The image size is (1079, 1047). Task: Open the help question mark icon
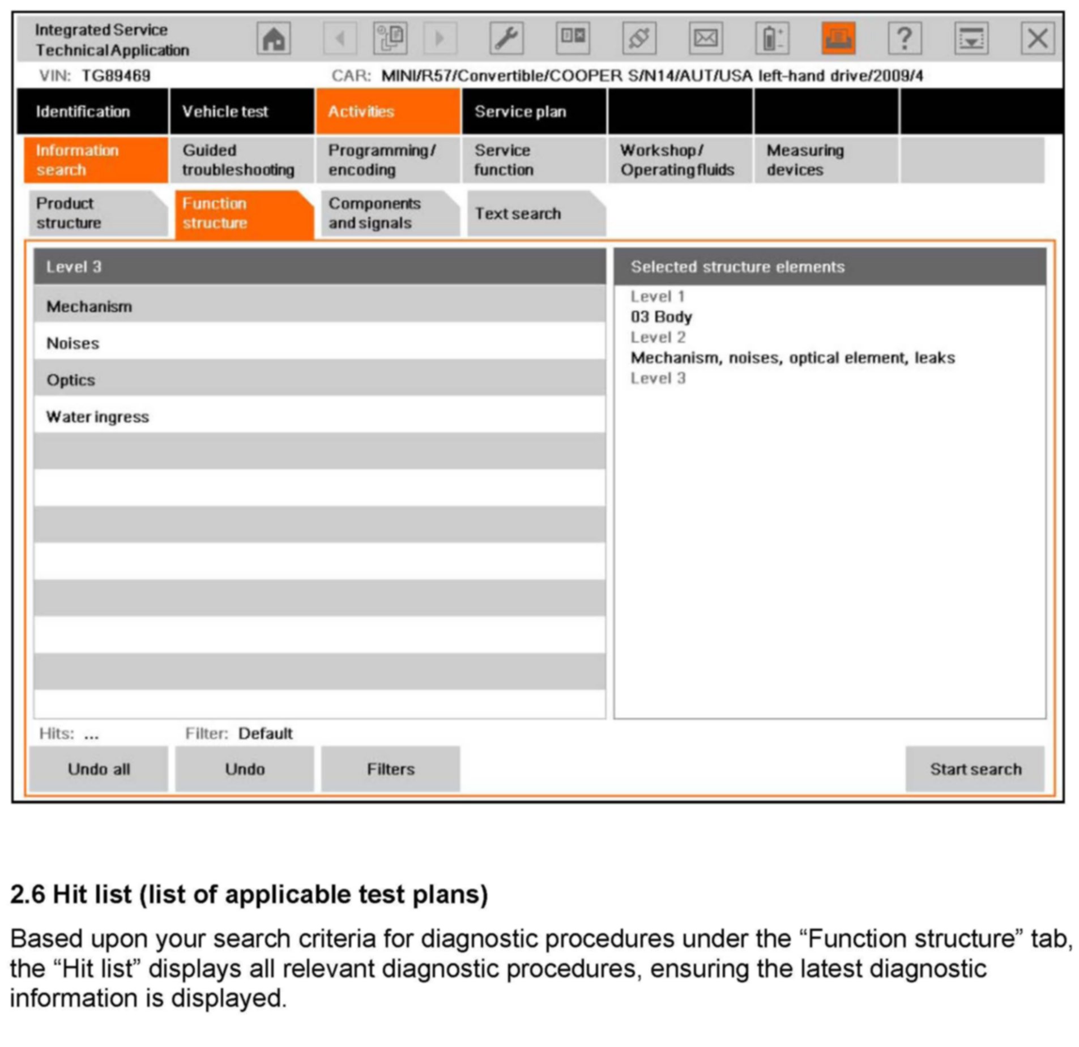(x=904, y=39)
